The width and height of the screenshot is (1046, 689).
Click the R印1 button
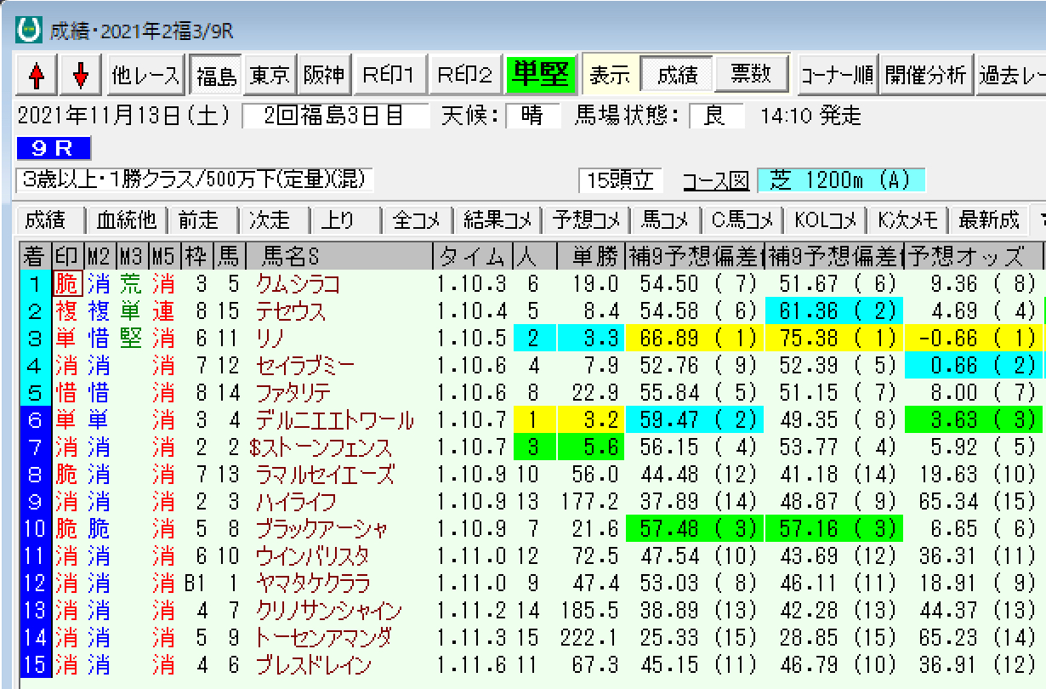[388, 76]
